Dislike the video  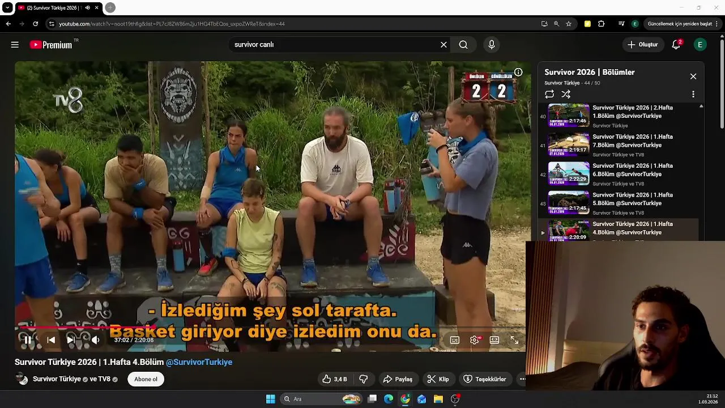[364, 379]
